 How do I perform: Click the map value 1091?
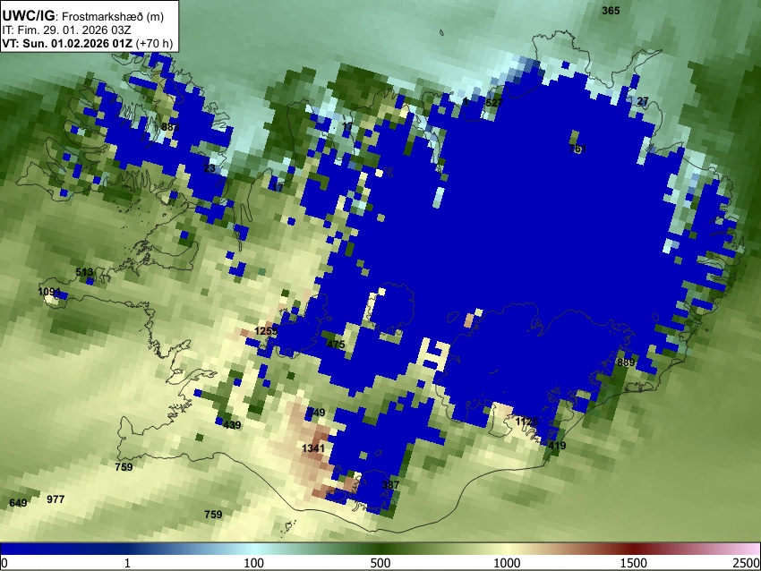coord(49,292)
